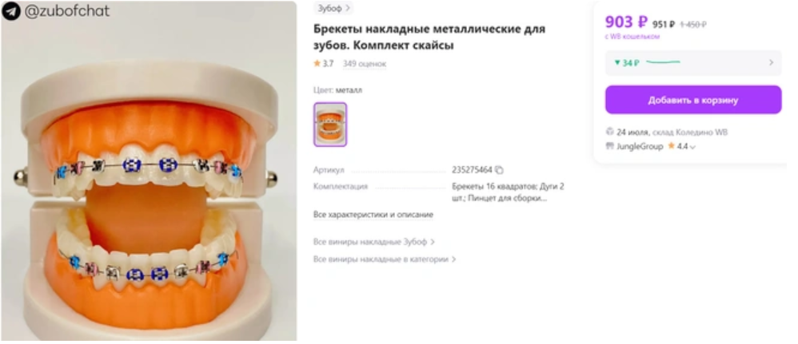Click the seller shop icon beside JungleGroup
This screenshot has height=344, width=798.
click(610, 146)
